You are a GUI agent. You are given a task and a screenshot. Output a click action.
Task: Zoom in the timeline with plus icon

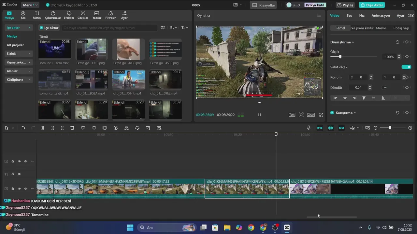point(410,128)
